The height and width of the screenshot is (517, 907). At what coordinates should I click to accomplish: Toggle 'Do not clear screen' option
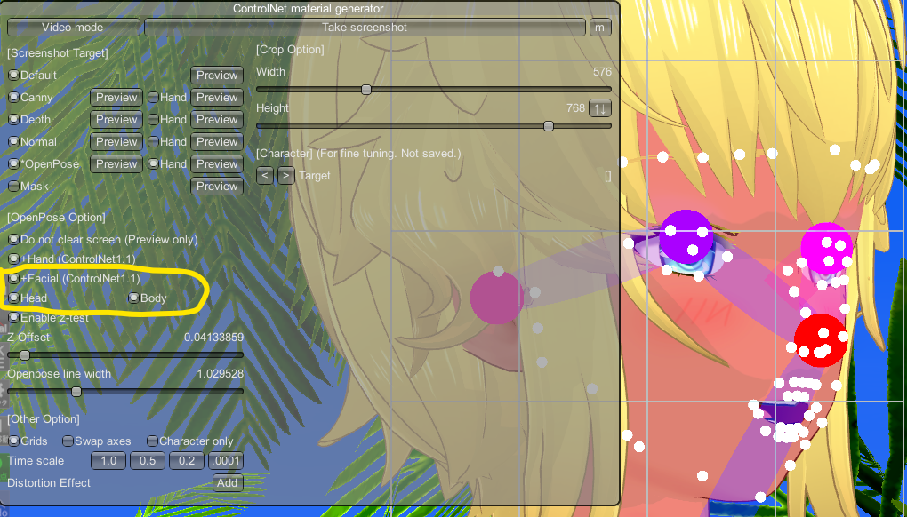(13, 239)
